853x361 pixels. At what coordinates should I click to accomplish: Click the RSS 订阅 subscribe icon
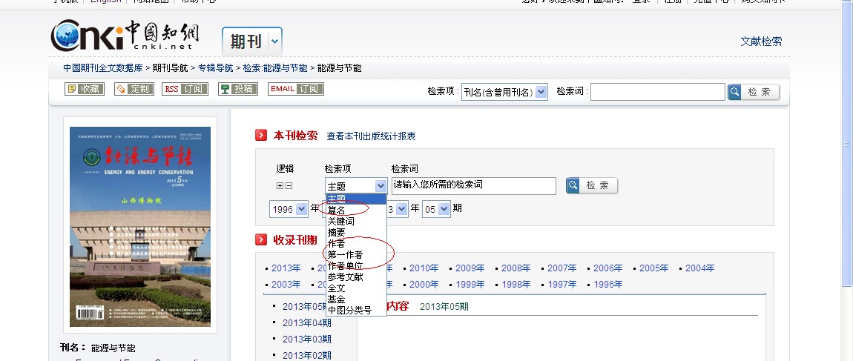pyautogui.click(x=184, y=89)
